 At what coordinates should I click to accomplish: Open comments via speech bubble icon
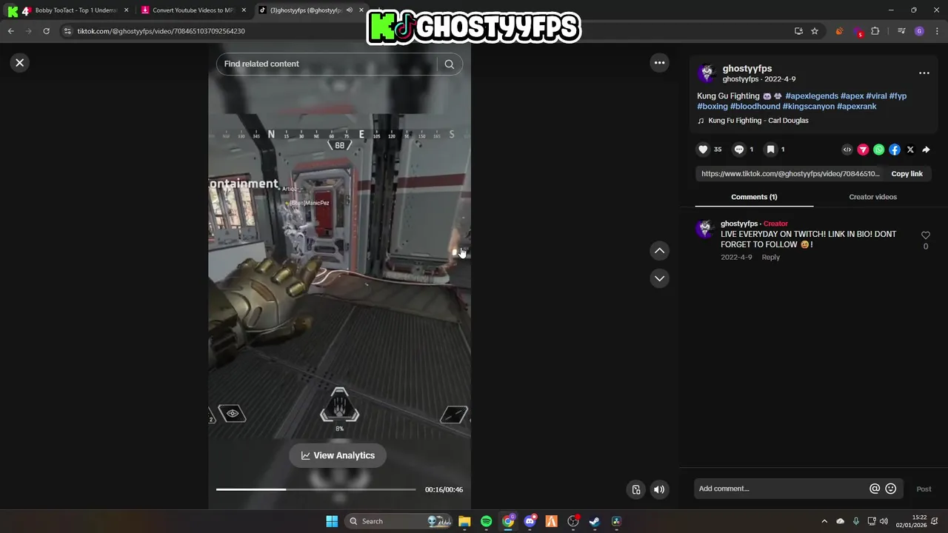pyautogui.click(x=738, y=150)
